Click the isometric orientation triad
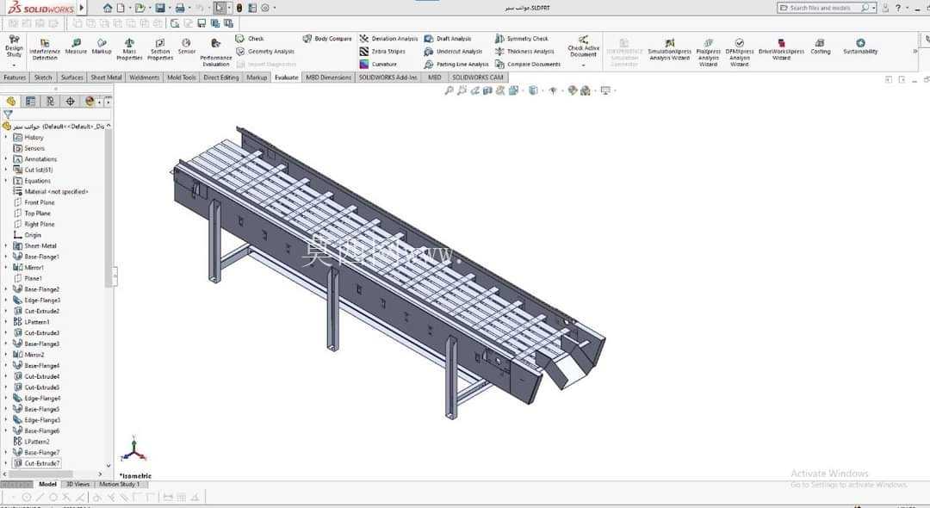Screen dimensions: 930x508 (133, 450)
